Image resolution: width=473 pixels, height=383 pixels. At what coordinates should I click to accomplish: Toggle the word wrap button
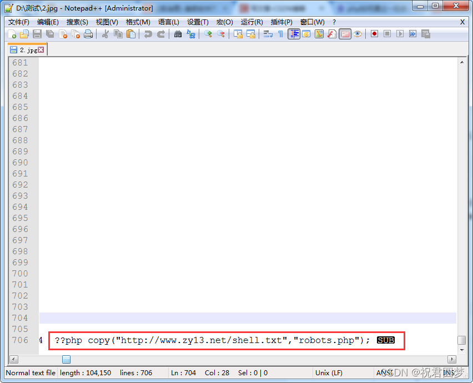pyautogui.click(x=268, y=34)
